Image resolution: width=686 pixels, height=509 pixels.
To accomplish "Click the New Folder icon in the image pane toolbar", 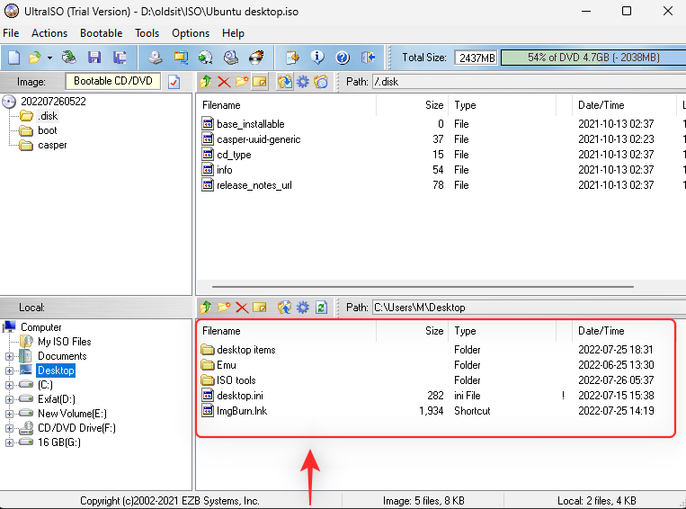I will pyautogui.click(x=242, y=82).
